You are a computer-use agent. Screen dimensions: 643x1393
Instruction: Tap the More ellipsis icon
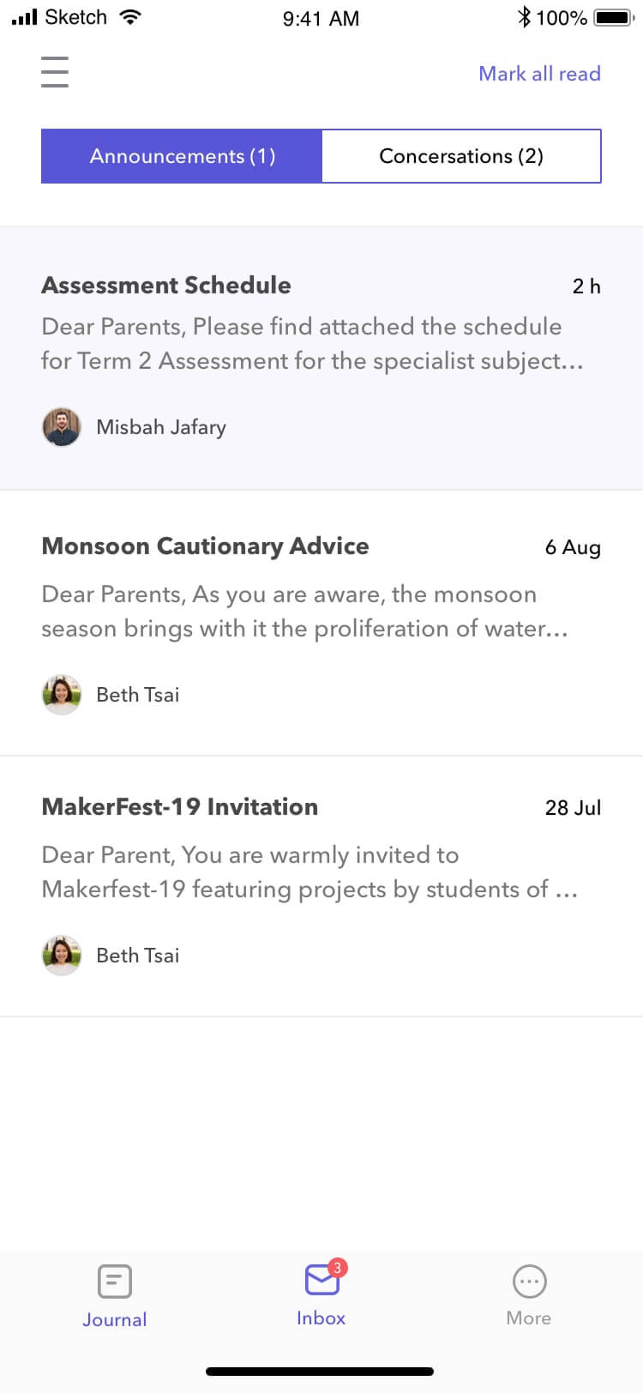pyautogui.click(x=529, y=1281)
